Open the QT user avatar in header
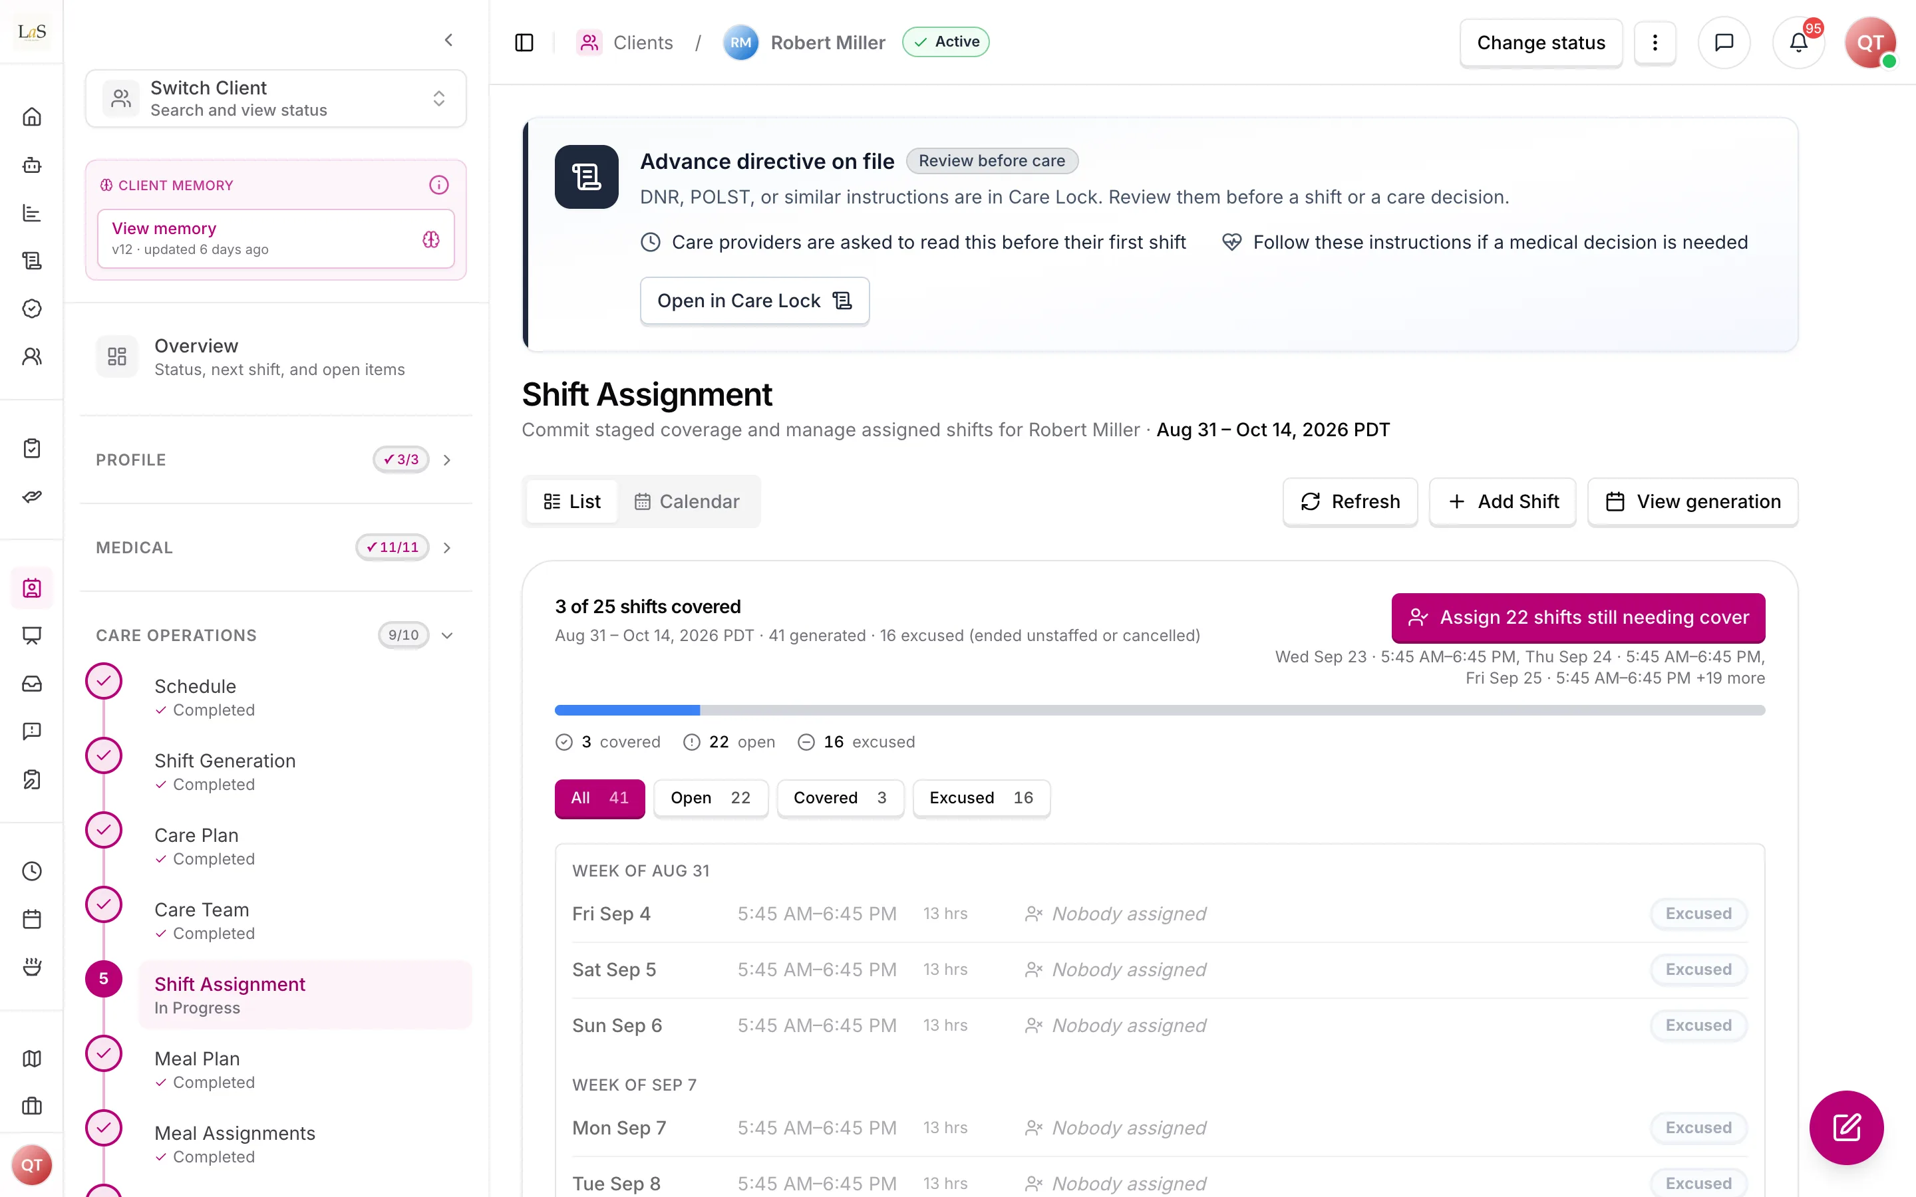1916x1197 pixels. coord(1870,43)
